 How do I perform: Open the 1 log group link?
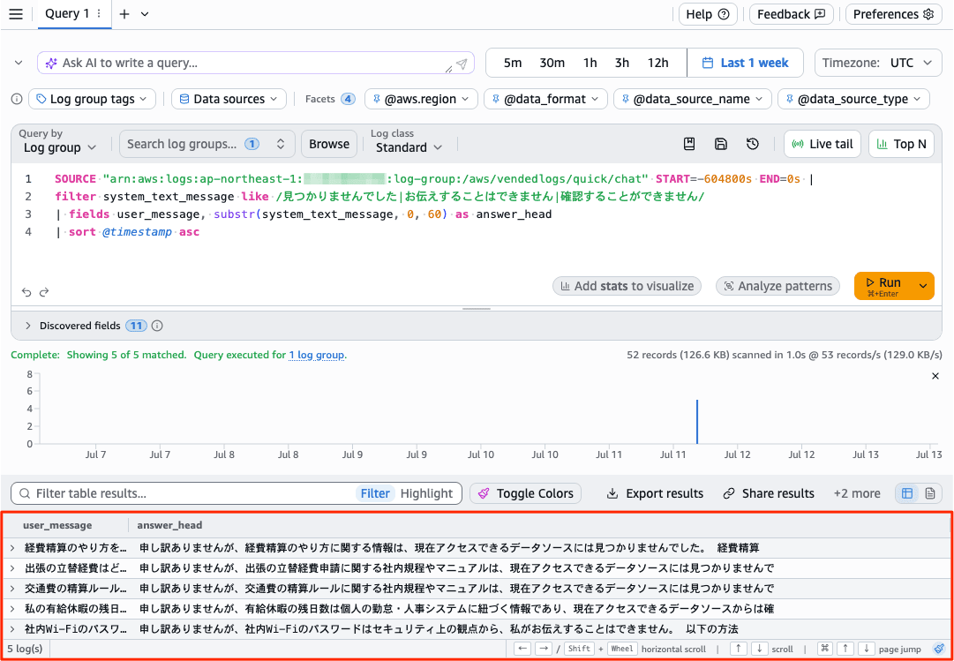click(x=317, y=354)
